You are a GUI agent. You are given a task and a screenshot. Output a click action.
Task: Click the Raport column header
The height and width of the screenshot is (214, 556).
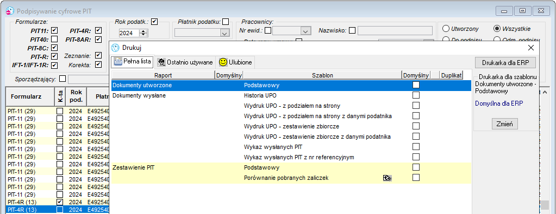point(164,75)
